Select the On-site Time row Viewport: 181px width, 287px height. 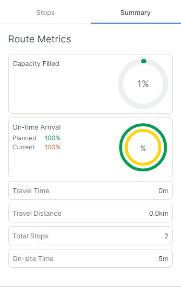[90, 259]
